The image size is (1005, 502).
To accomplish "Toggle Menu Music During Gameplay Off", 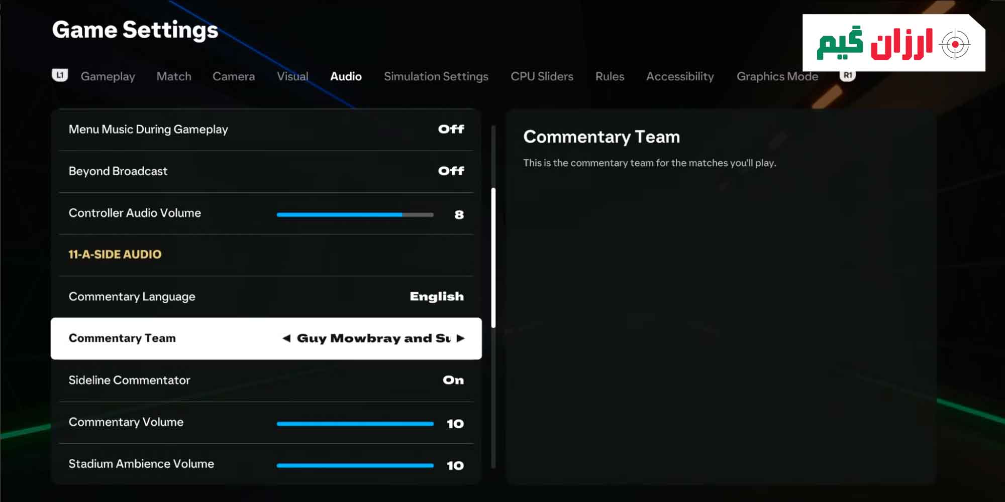I will coord(451,130).
